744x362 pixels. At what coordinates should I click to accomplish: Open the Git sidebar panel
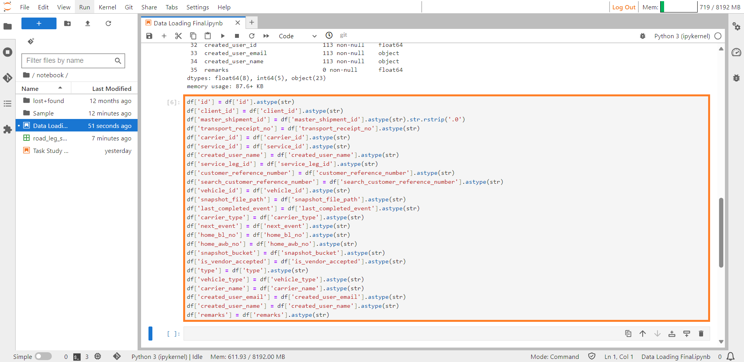(x=7, y=78)
